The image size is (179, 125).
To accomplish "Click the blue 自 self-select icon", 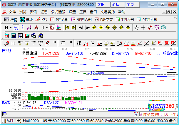I will click(x=23, y=28).
